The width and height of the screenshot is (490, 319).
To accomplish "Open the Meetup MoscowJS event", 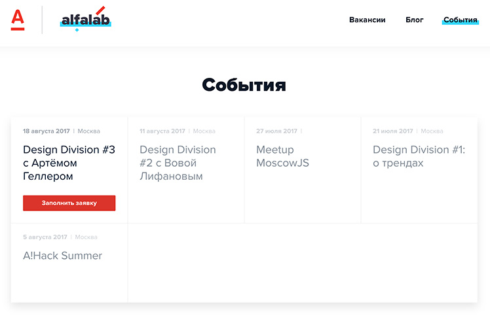I will point(282,156).
